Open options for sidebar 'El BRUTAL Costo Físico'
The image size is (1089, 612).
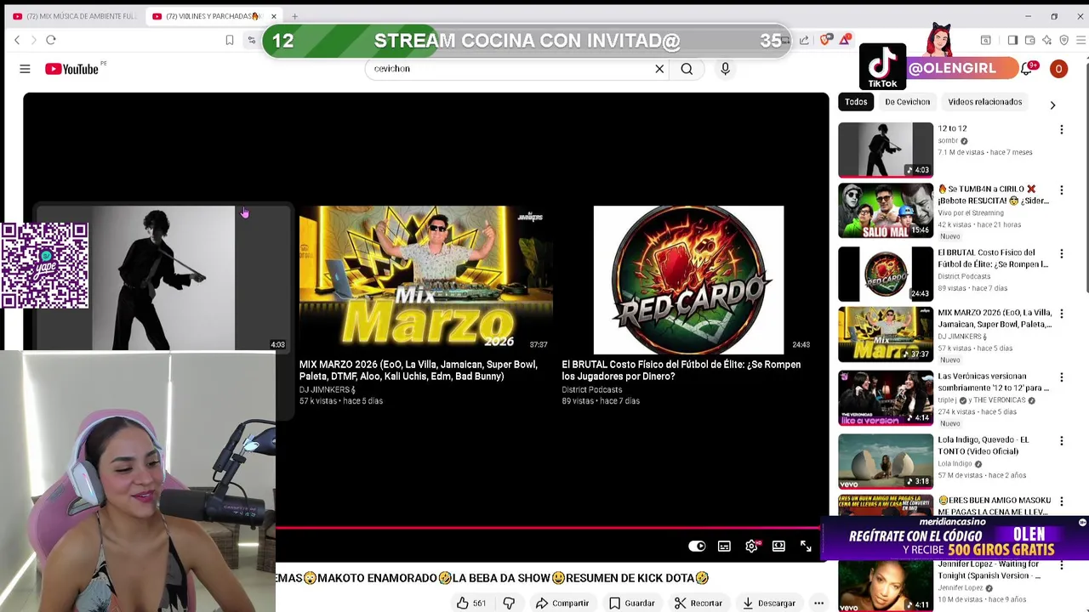pyautogui.click(x=1061, y=254)
